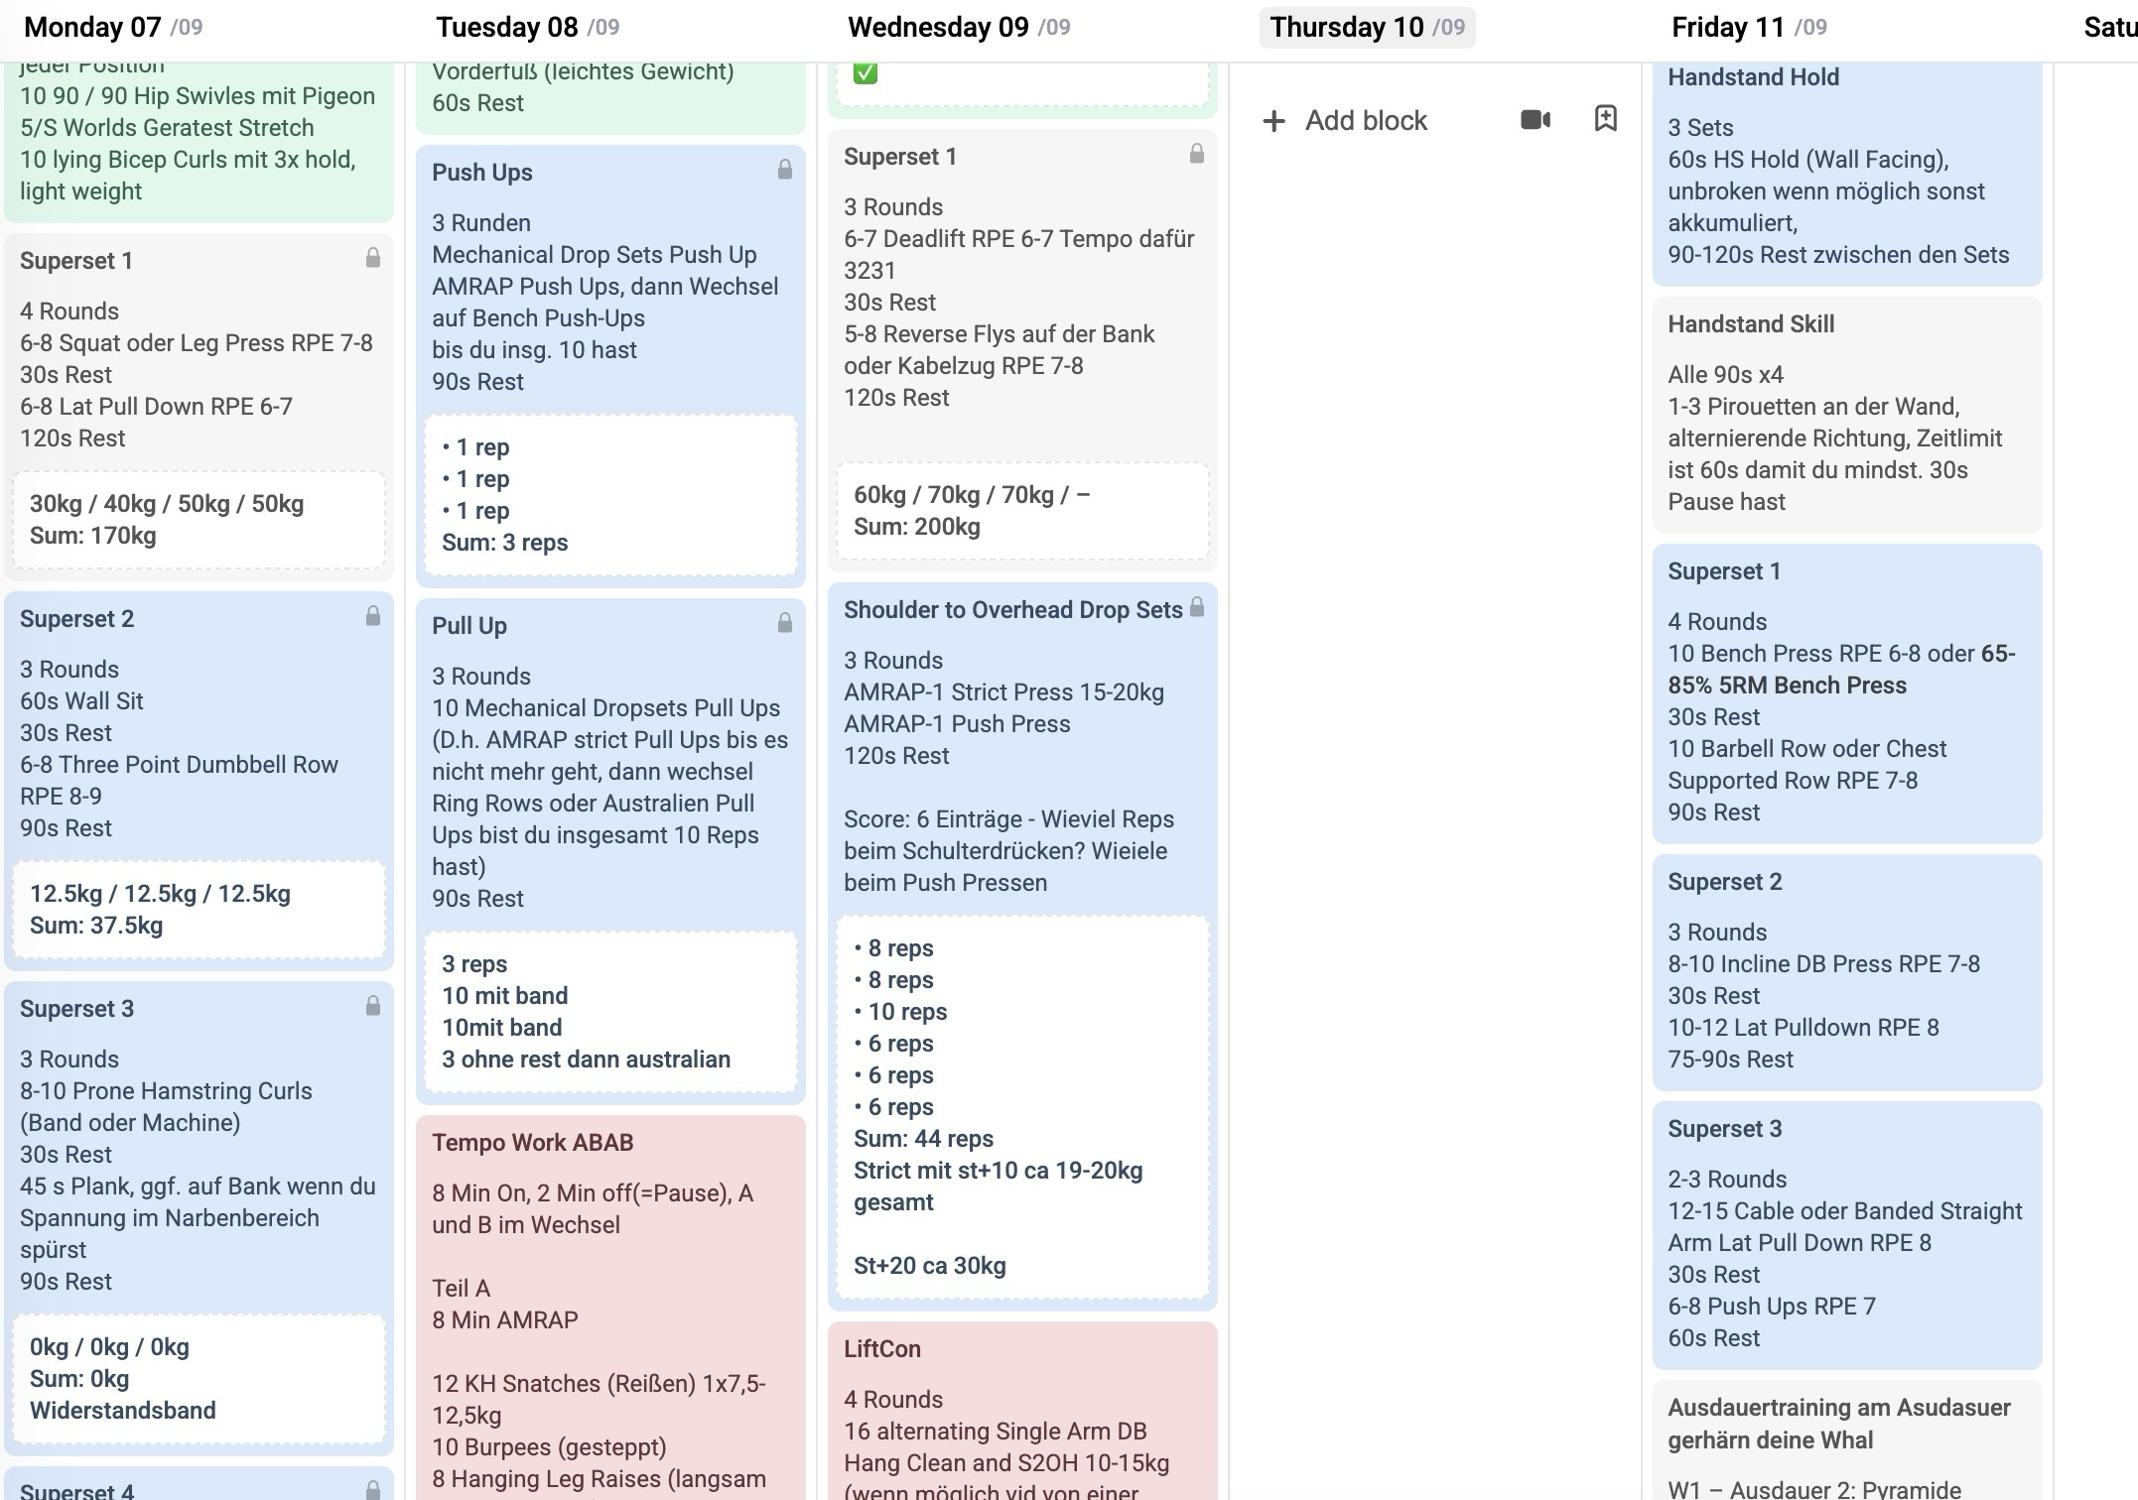The height and width of the screenshot is (1500, 2138).
Task: Click 'Worlds Geratest Stretch' line on Monday
Action: coord(167,128)
